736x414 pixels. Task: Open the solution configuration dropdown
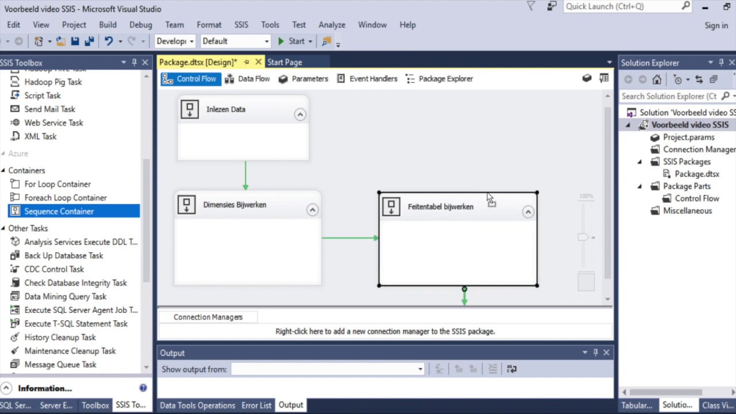[x=175, y=41]
